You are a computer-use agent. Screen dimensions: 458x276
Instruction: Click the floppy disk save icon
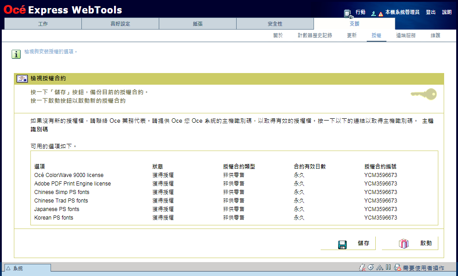342,245
